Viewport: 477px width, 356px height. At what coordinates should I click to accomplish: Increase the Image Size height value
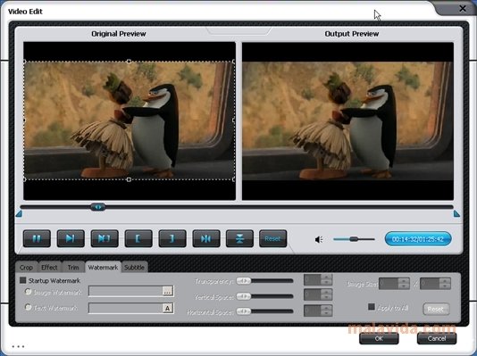pos(445,281)
